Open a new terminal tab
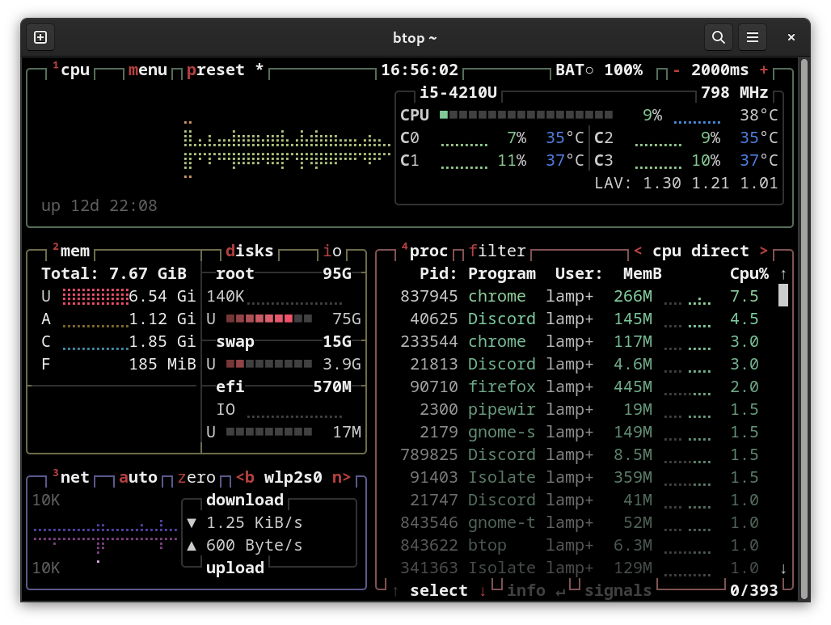 [x=40, y=38]
